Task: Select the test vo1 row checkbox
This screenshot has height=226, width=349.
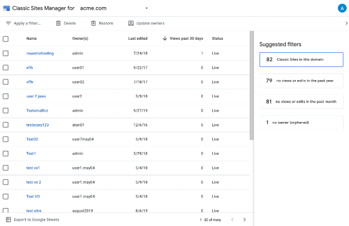Action: tap(5, 168)
